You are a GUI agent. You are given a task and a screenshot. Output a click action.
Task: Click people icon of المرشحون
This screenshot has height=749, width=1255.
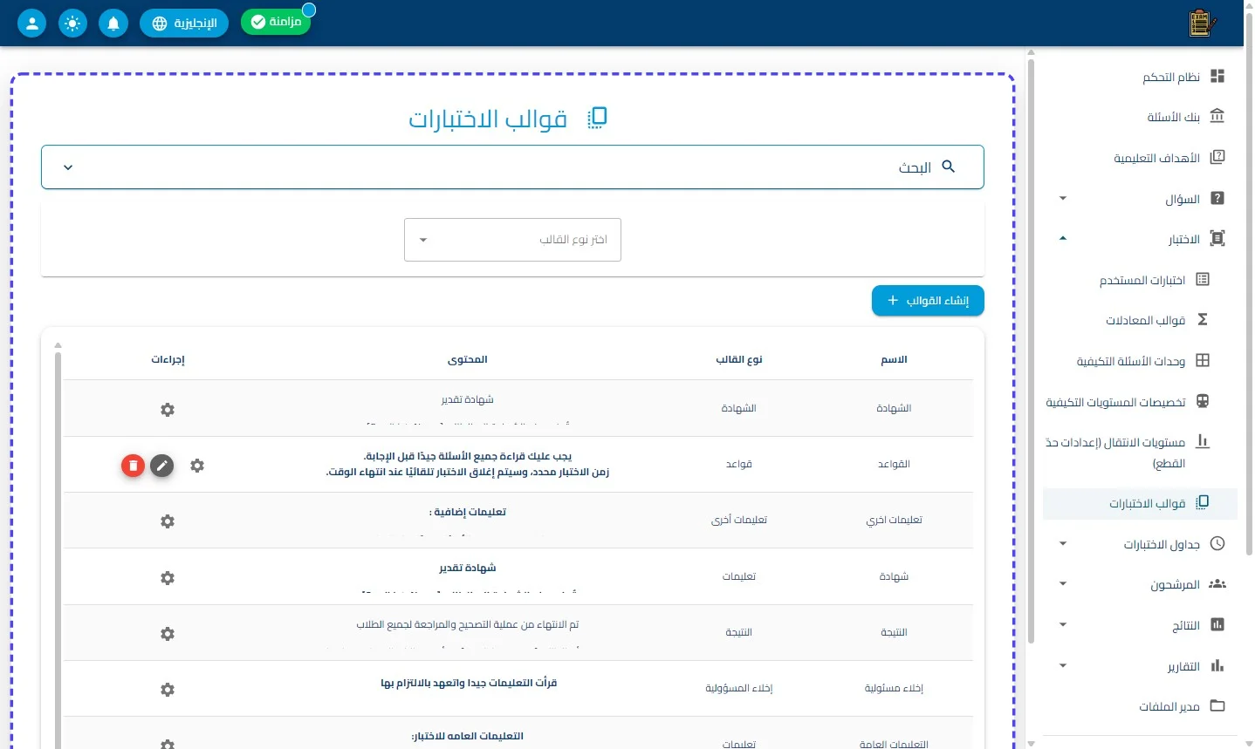(x=1217, y=584)
